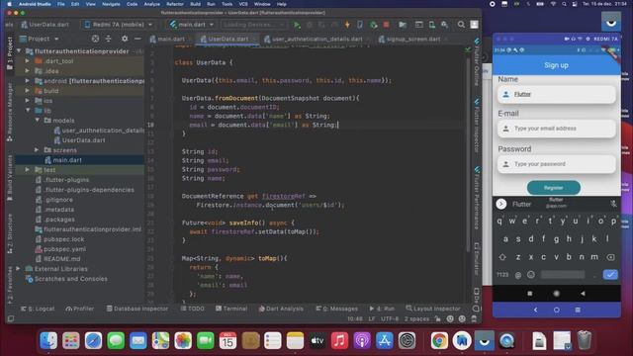Collapse the lib folder
The width and height of the screenshot is (633, 356).
[x=28, y=110]
